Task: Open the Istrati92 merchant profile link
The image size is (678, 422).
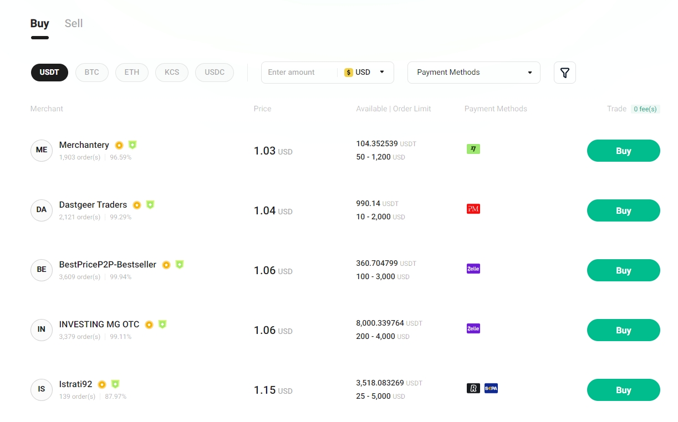Action: (x=75, y=384)
